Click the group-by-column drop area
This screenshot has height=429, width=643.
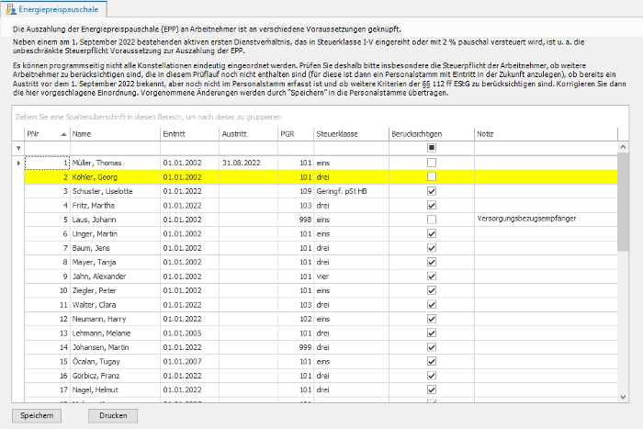(320, 117)
